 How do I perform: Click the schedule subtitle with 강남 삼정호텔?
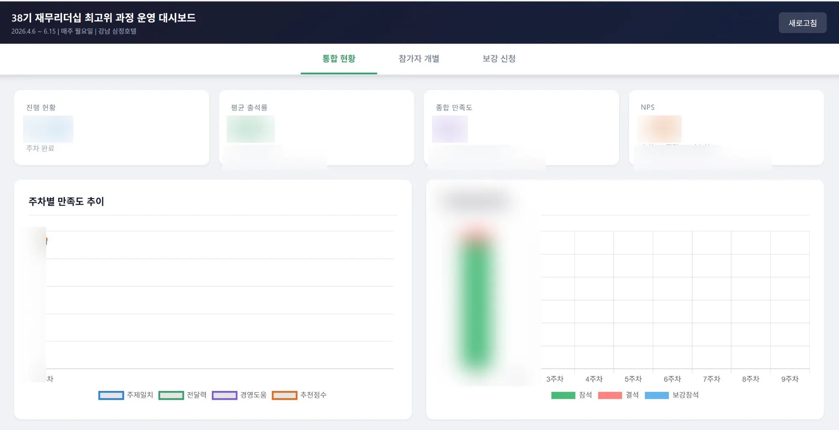pyautogui.click(x=74, y=31)
